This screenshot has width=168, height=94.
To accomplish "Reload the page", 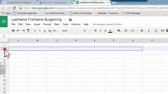I will (14, 8).
